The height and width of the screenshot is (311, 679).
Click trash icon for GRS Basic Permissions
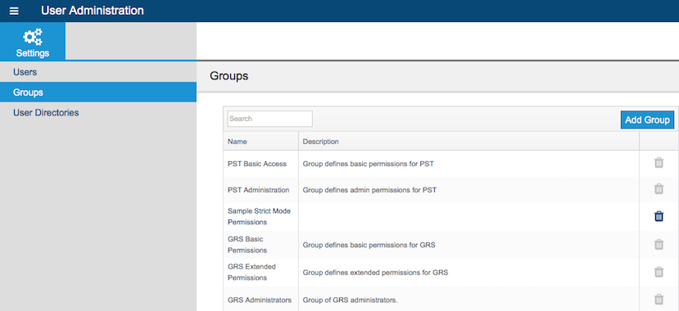click(659, 245)
